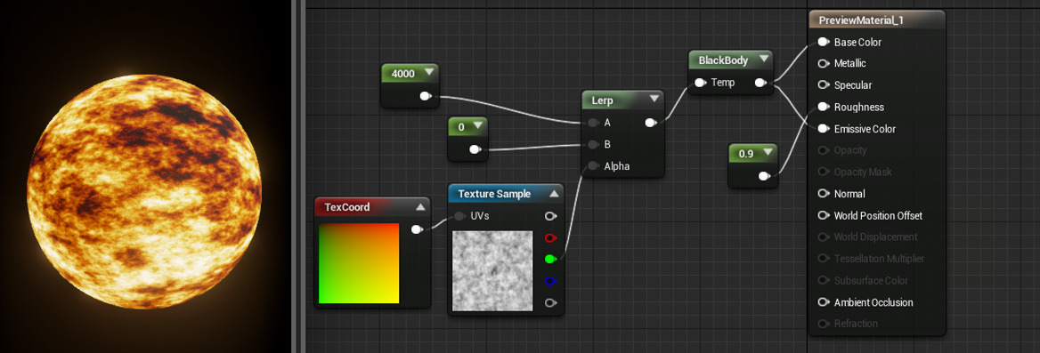Click the Metallic input pin
Image resolution: width=1040 pixels, height=353 pixels.
823,64
